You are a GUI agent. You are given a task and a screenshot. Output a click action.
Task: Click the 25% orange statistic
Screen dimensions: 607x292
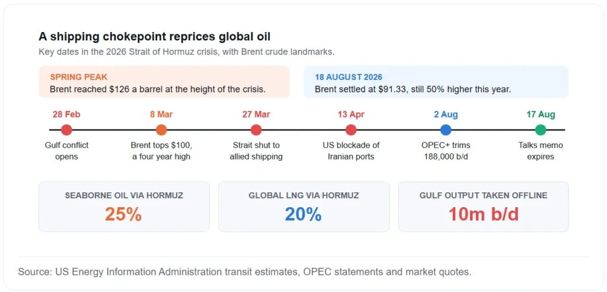coord(123,214)
